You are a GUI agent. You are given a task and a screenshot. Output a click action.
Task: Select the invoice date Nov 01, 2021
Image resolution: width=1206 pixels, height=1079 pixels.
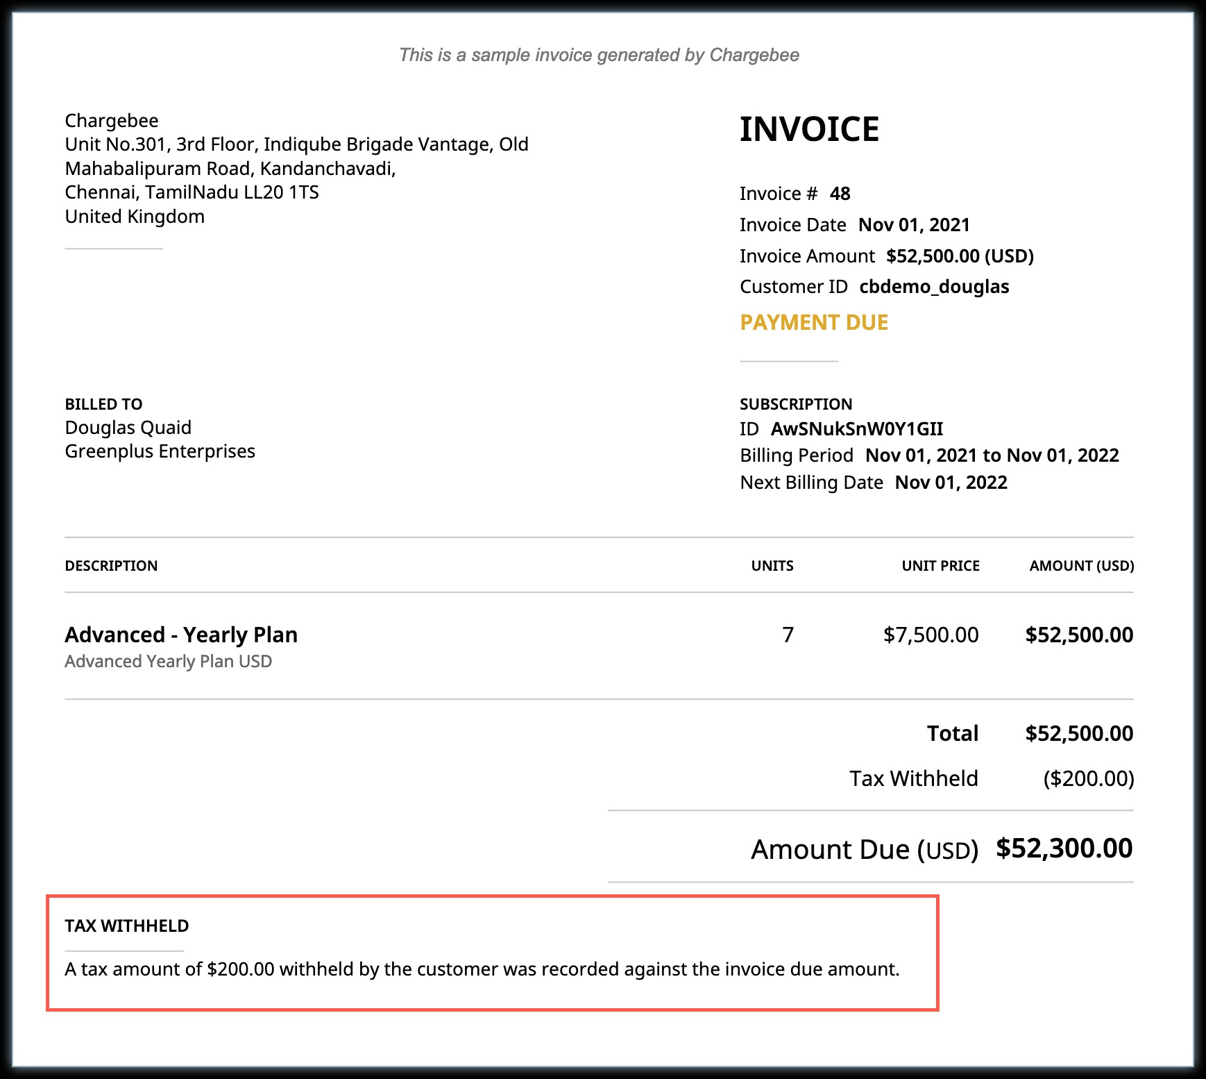tap(914, 225)
